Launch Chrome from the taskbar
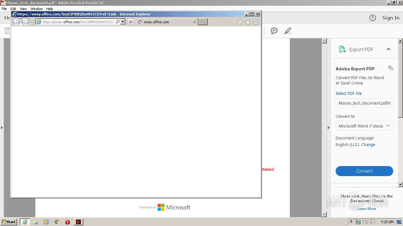This screenshot has width=403, height=226. point(57,222)
